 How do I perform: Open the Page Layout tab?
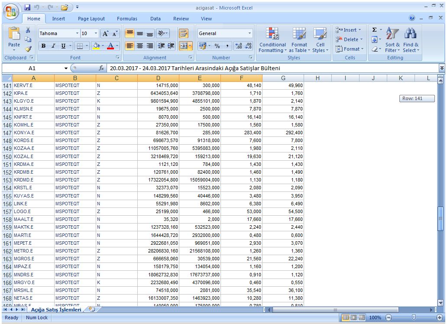point(91,19)
